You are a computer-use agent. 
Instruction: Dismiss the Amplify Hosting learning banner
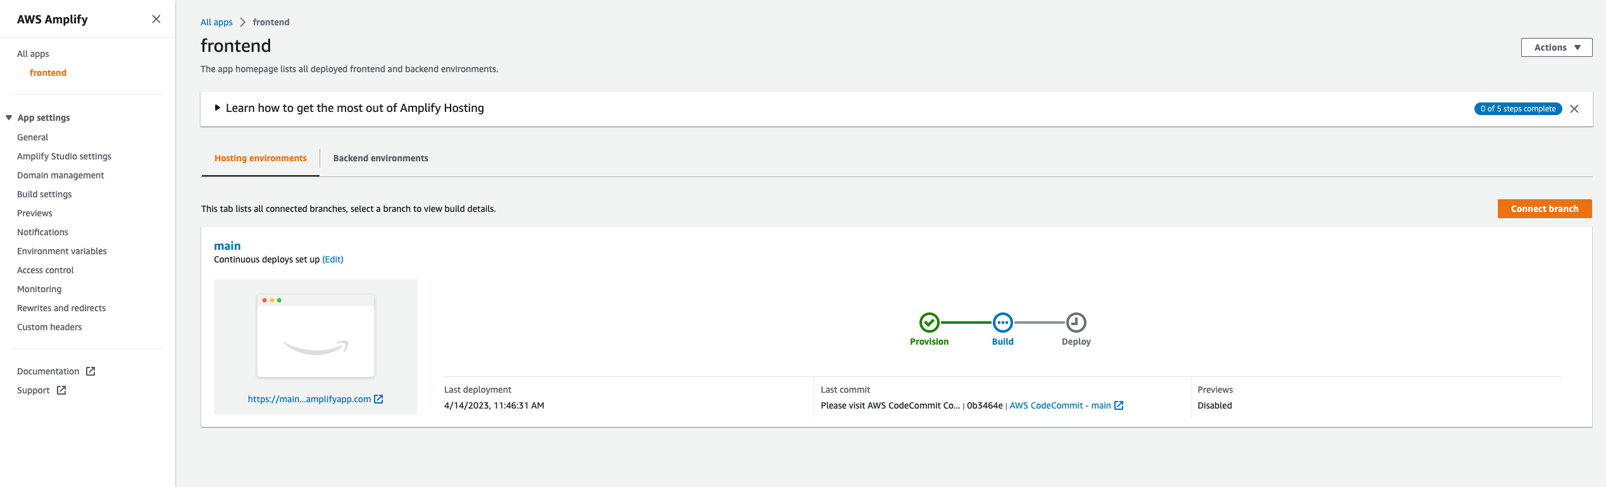coord(1574,109)
